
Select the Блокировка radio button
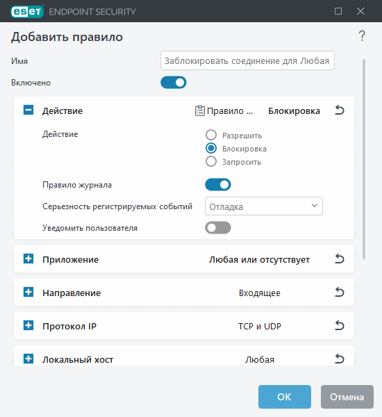(x=211, y=148)
